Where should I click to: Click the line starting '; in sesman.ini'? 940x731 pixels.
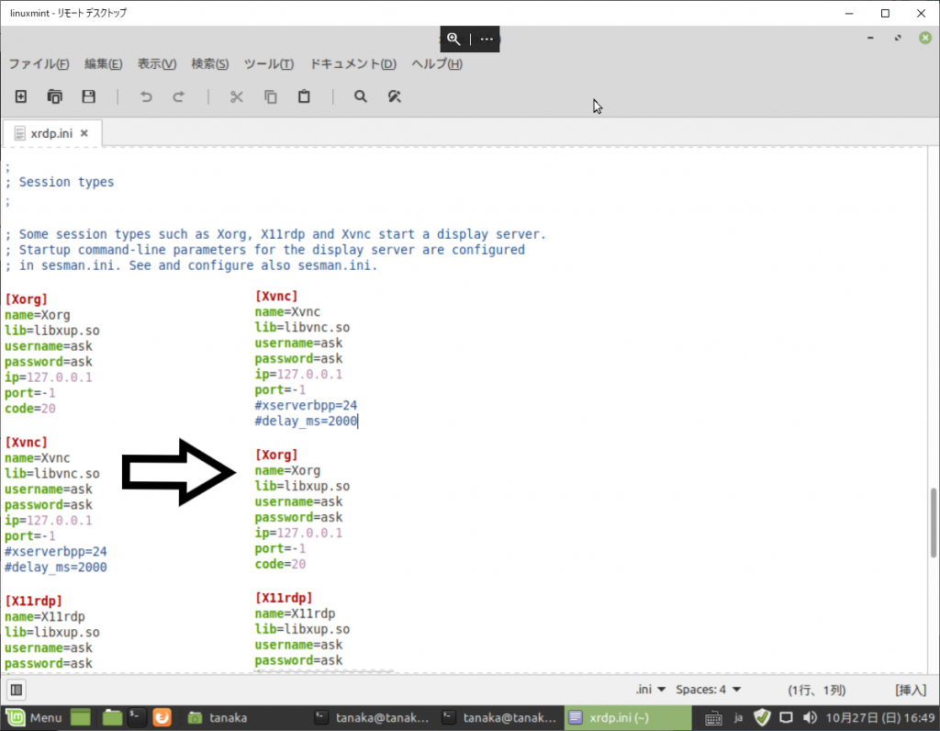tap(191, 265)
